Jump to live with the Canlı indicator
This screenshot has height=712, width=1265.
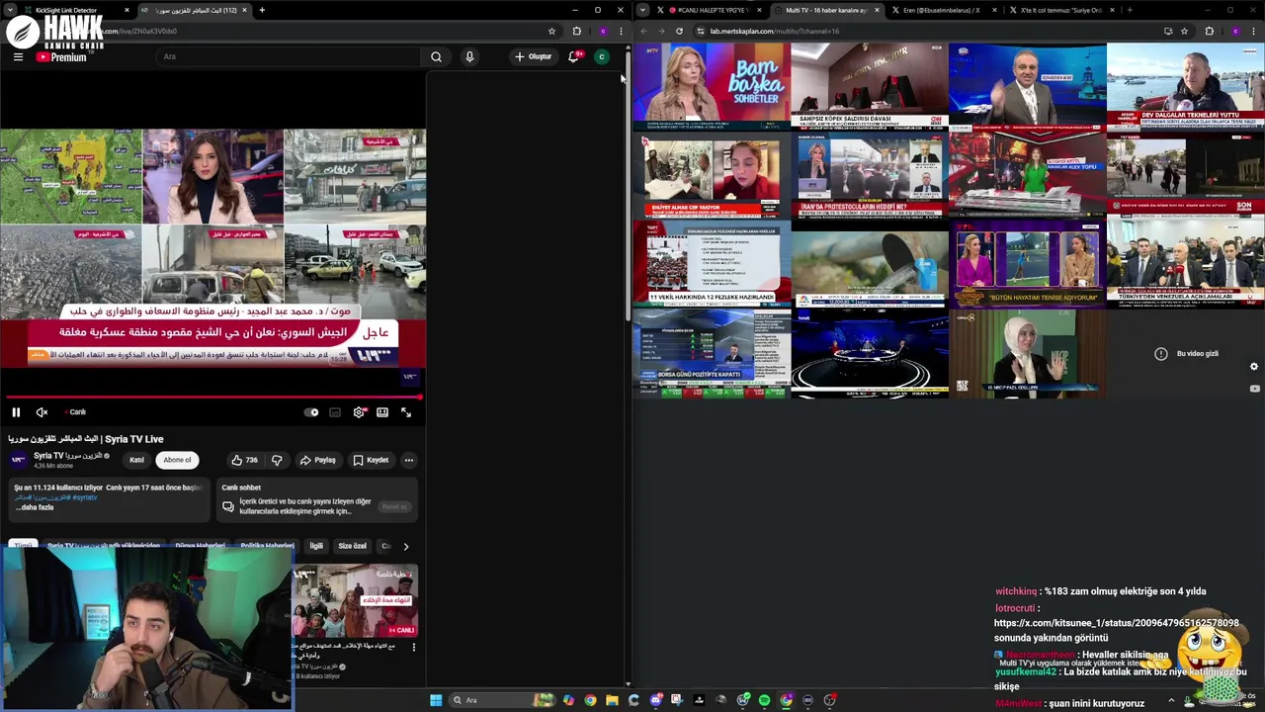click(75, 412)
